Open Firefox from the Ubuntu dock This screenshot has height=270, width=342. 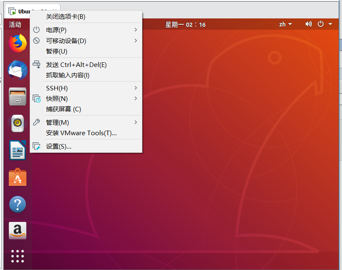tap(18, 43)
